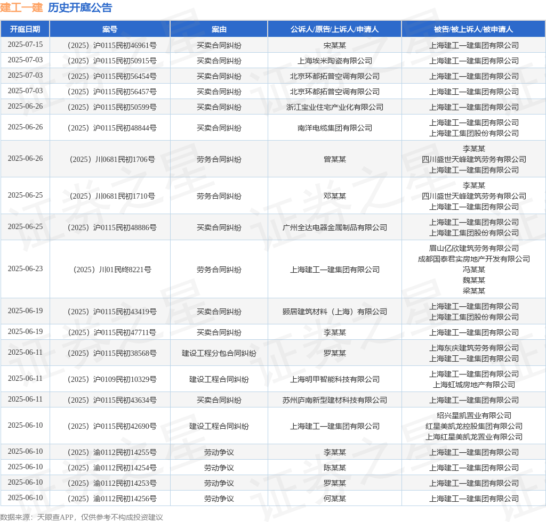Click the 建工一建 title text

(x=21, y=7)
